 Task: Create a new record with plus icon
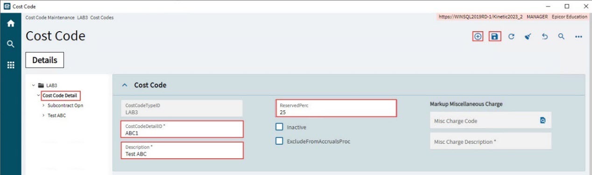coord(477,36)
